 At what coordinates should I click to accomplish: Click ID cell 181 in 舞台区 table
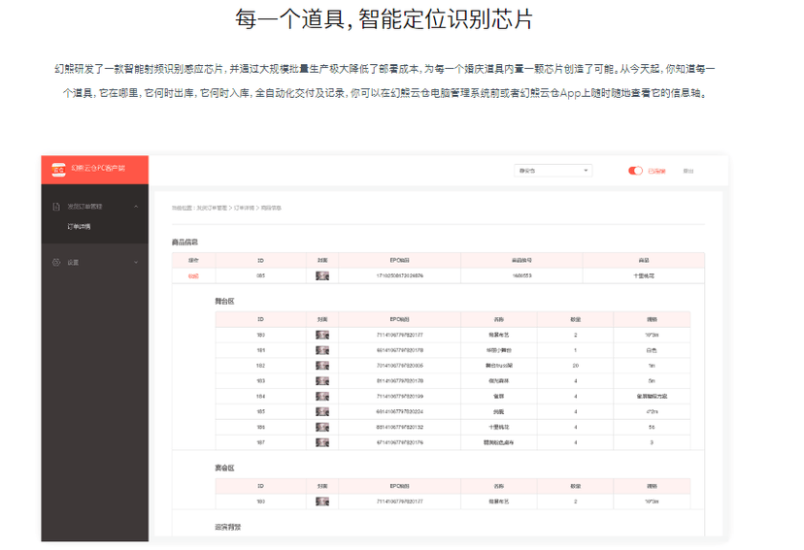[x=260, y=350]
